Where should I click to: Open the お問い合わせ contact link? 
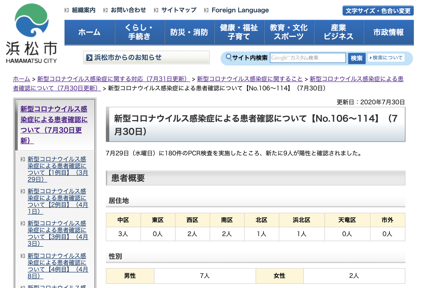pos(128,10)
